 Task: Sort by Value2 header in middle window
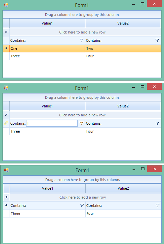point(123,106)
